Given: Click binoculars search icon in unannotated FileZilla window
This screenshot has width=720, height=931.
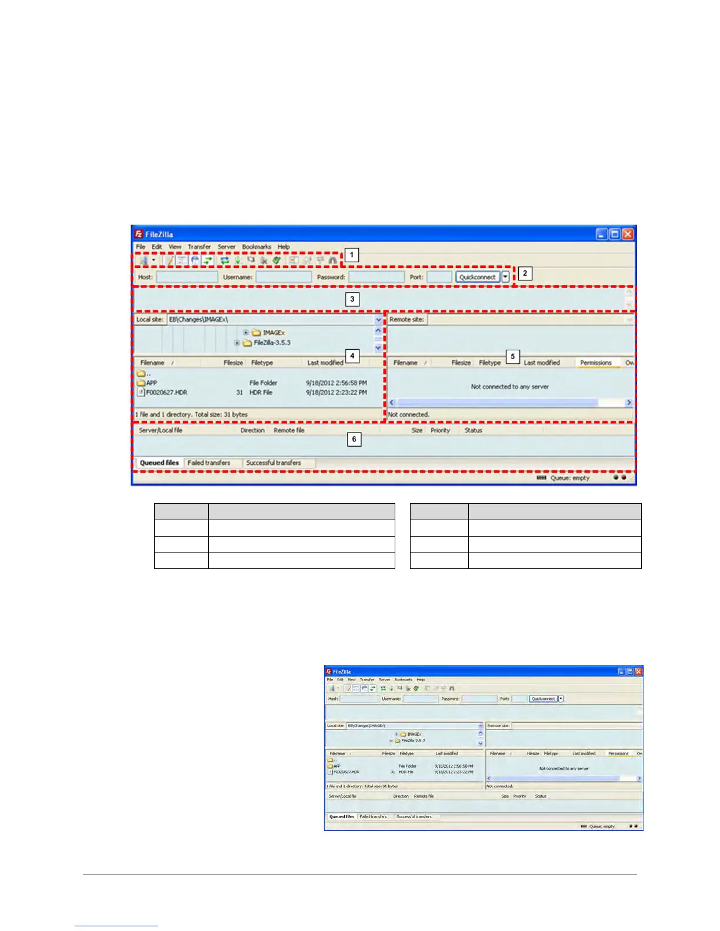Looking at the screenshot, I should pos(451,688).
